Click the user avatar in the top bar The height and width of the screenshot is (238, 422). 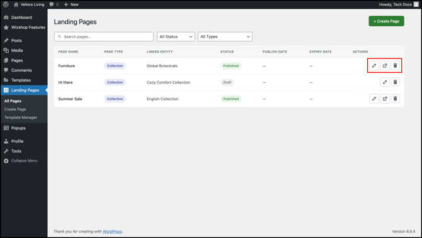(416, 4)
